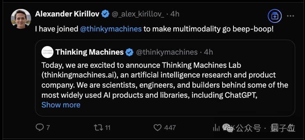This screenshot has width=305, height=140.
Task: Open the quoted Thinking Machines announcement text
Action: pos(165,80)
